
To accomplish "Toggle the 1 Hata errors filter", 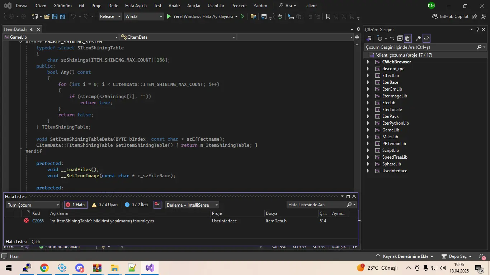I will pos(75,205).
